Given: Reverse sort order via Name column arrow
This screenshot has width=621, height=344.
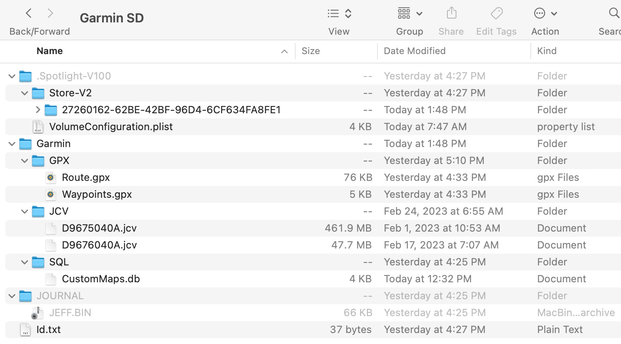Looking at the screenshot, I should click(284, 52).
